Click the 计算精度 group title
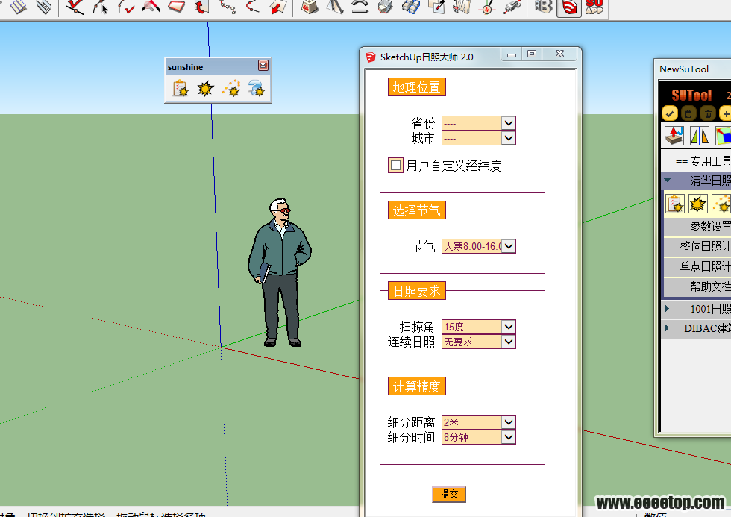Image resolution: width=731 pixels, height=517 pixels. (x=417, y=386)
